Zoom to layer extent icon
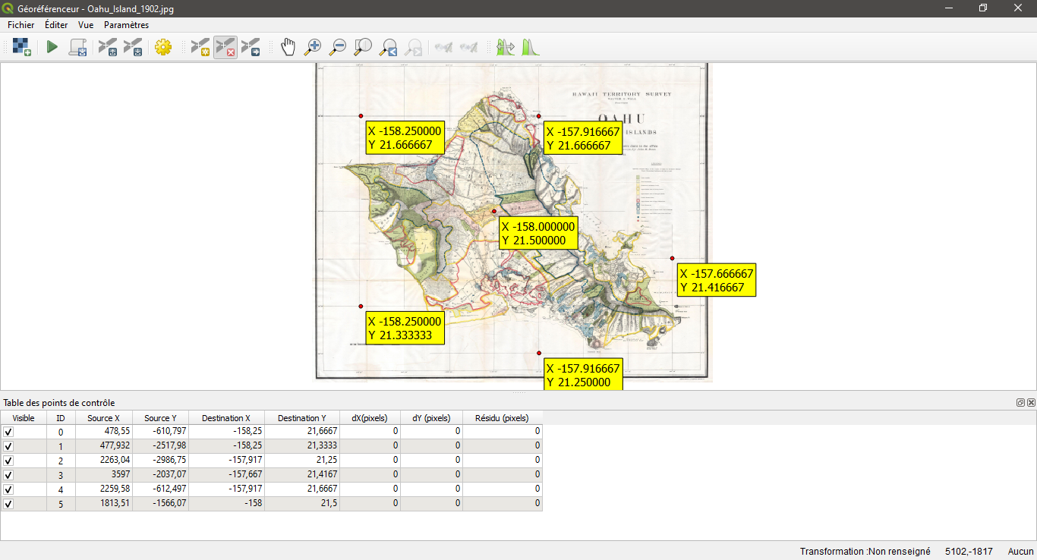The height and width of the screenshot is (560, 1037). click(363, 47)
